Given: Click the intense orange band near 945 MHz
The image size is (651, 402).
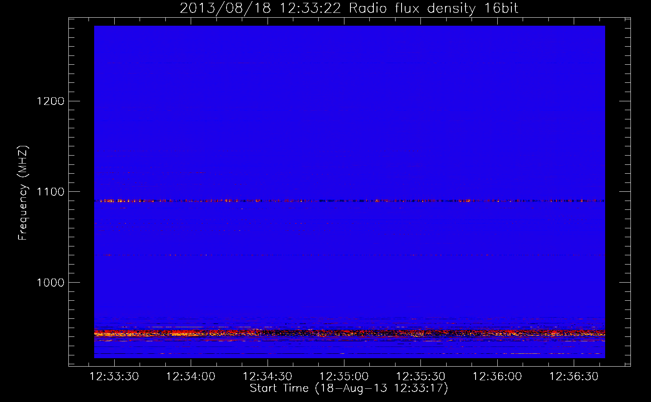Looking at the screenshot, I should coord(349,333).
